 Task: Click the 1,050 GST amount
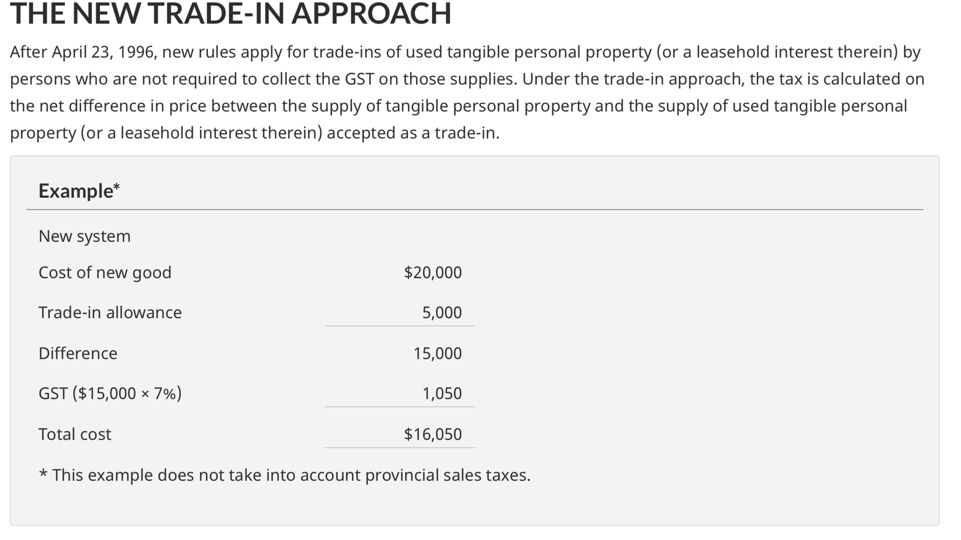(x=442, y=393)
